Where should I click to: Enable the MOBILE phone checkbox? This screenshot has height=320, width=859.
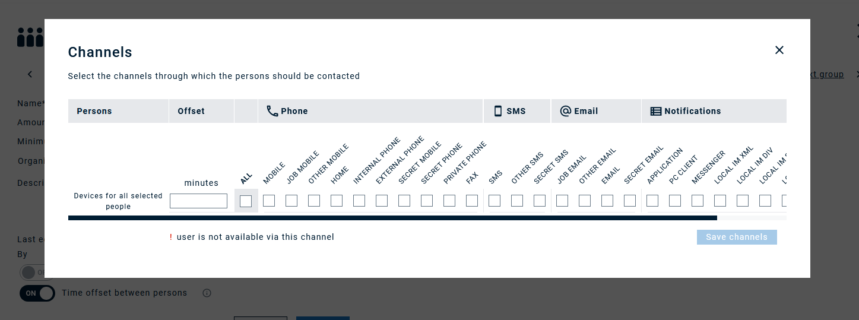tap(269, 201)
